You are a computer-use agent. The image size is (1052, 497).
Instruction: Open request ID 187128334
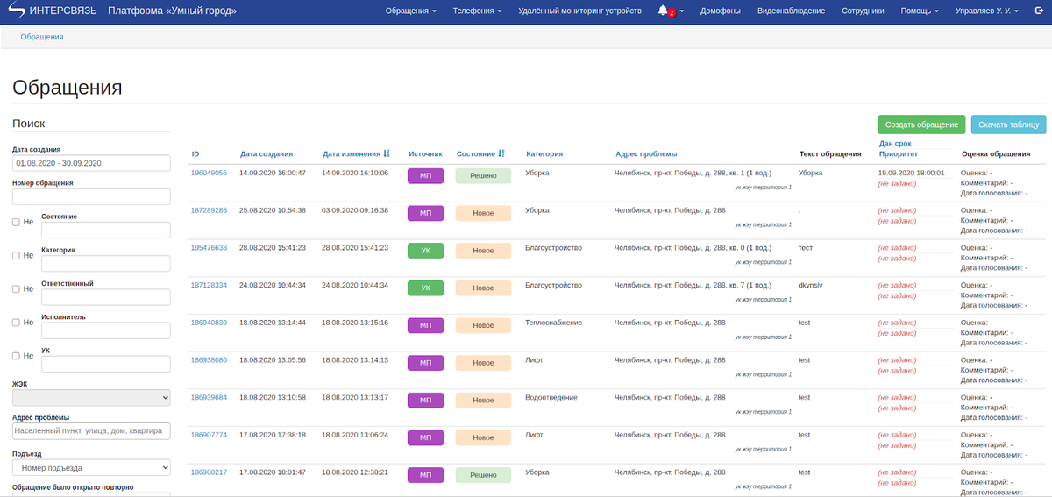[209, 285]
